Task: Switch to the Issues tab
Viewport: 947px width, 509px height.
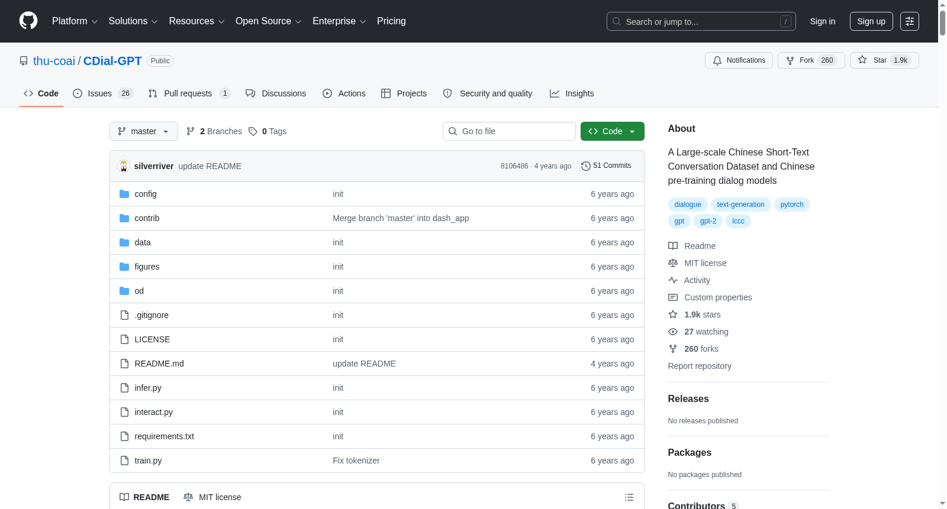Action: pos(103,93)
